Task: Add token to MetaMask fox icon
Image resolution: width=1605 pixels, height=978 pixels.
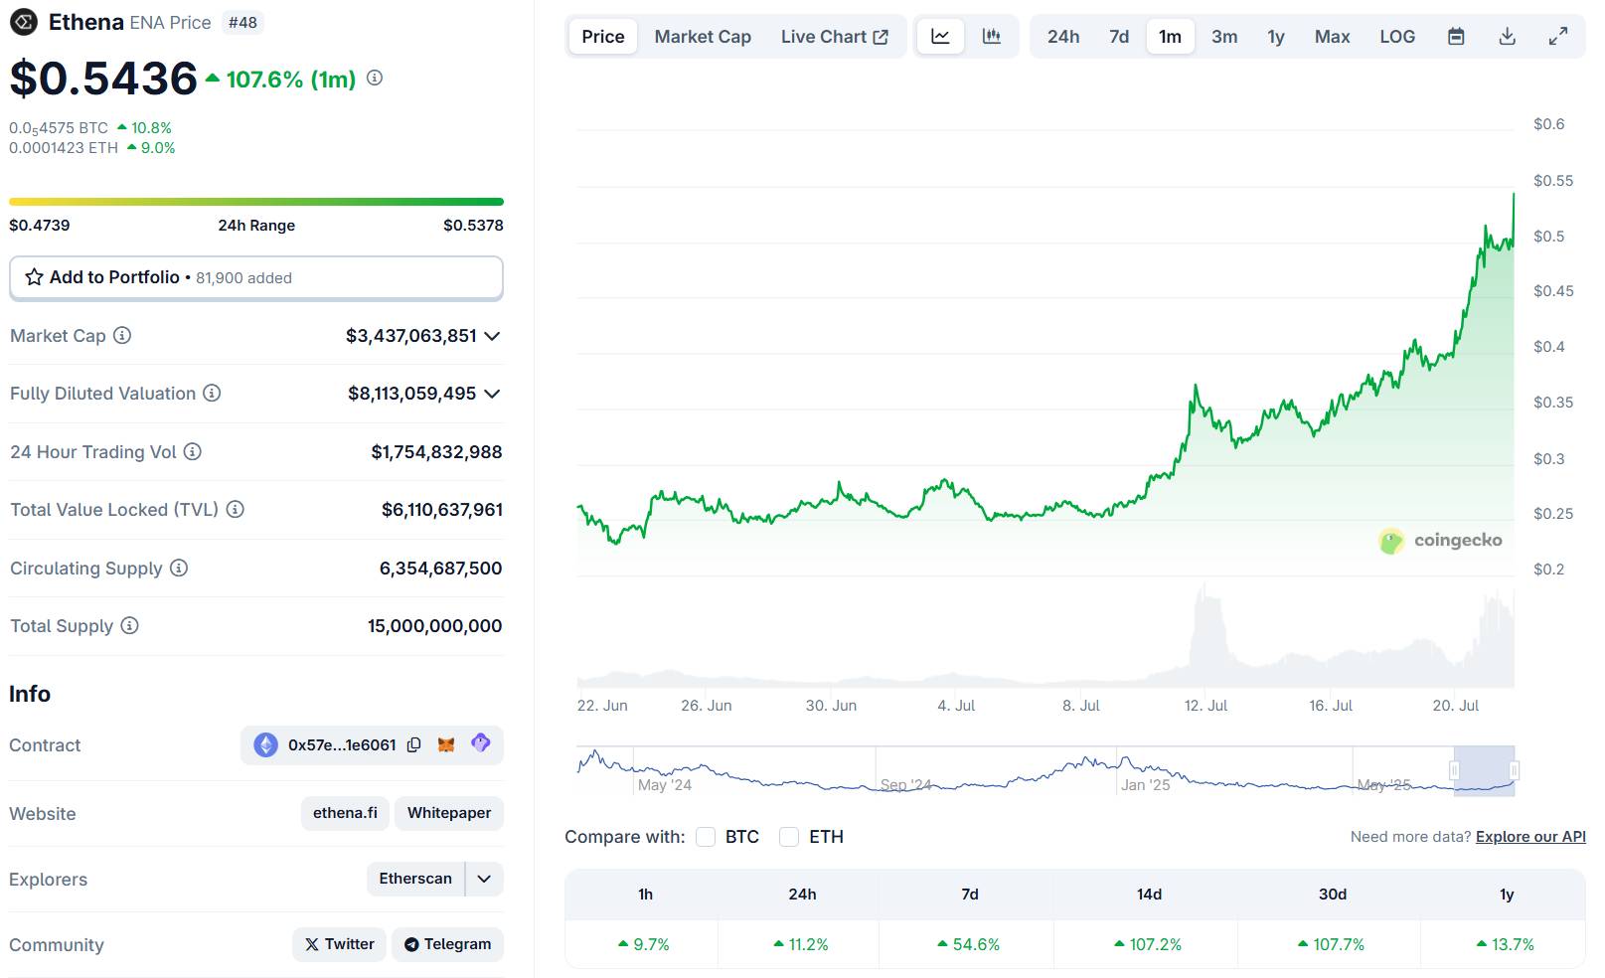Action: (446, 744)
